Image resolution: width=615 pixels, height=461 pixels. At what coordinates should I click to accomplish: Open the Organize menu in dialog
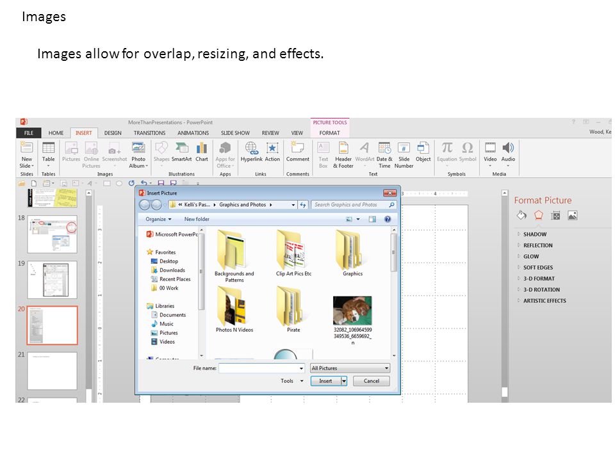158,219
